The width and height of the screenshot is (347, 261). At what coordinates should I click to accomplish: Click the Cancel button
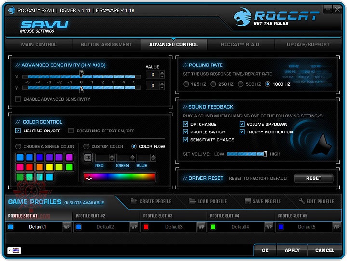[325, 250]
